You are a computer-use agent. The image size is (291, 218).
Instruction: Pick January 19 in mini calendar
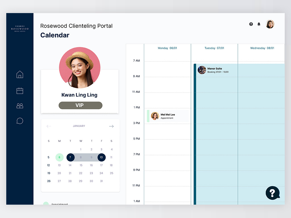point(49,173)
